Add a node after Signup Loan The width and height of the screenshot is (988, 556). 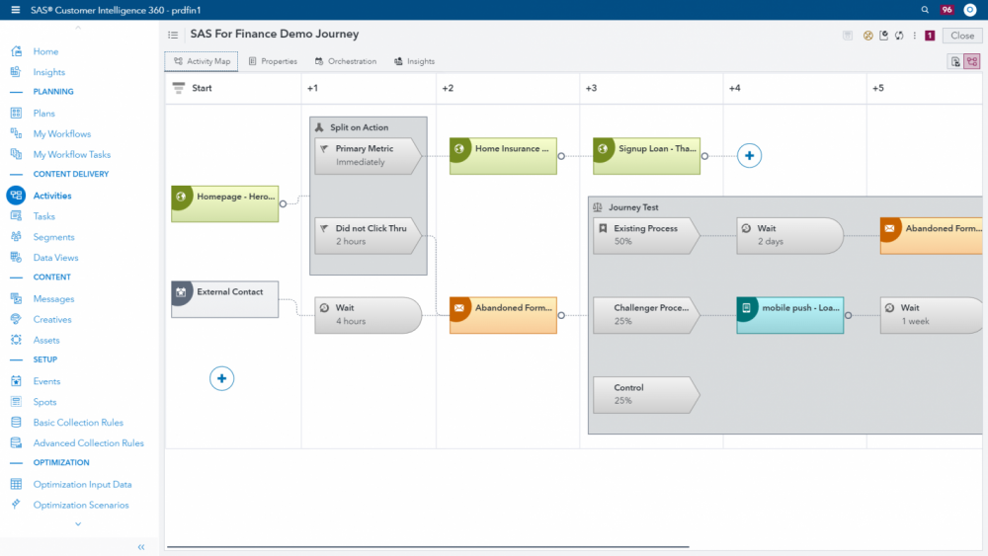[x=749, y=155]
